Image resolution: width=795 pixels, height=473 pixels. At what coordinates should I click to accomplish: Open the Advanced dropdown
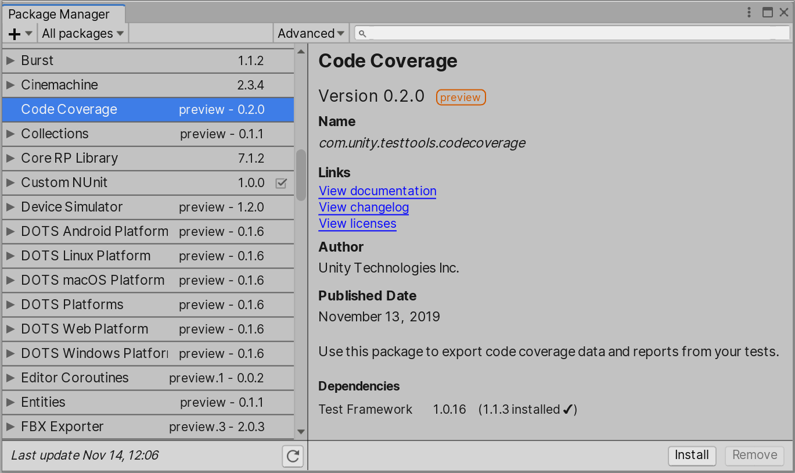(x=311, y=34)
